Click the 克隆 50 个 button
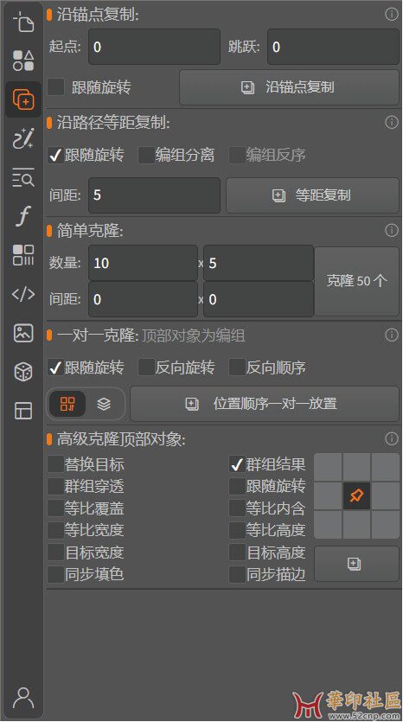This screenshot has width=403, height=722. click(356, 281)
